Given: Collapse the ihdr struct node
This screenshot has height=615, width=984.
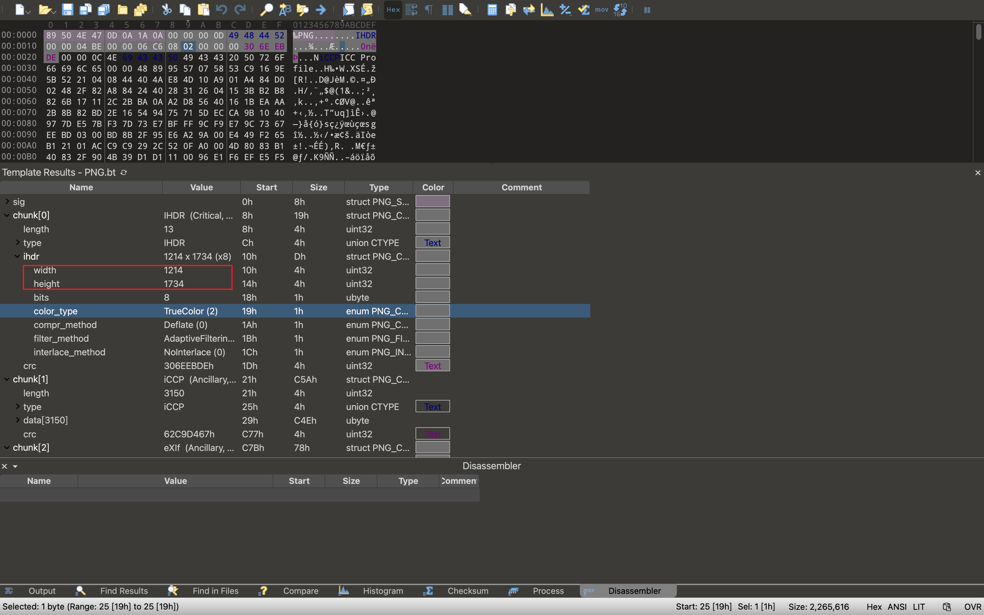Looking at the screenshot, I should click(x=18, y=256).
